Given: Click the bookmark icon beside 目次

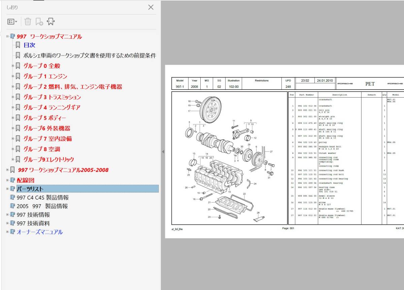Looking at the screenshot, I should pos(18,45).
